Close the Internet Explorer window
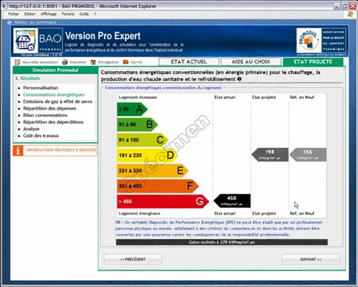This screenshot has height=287, width=358. coord(353,6)
